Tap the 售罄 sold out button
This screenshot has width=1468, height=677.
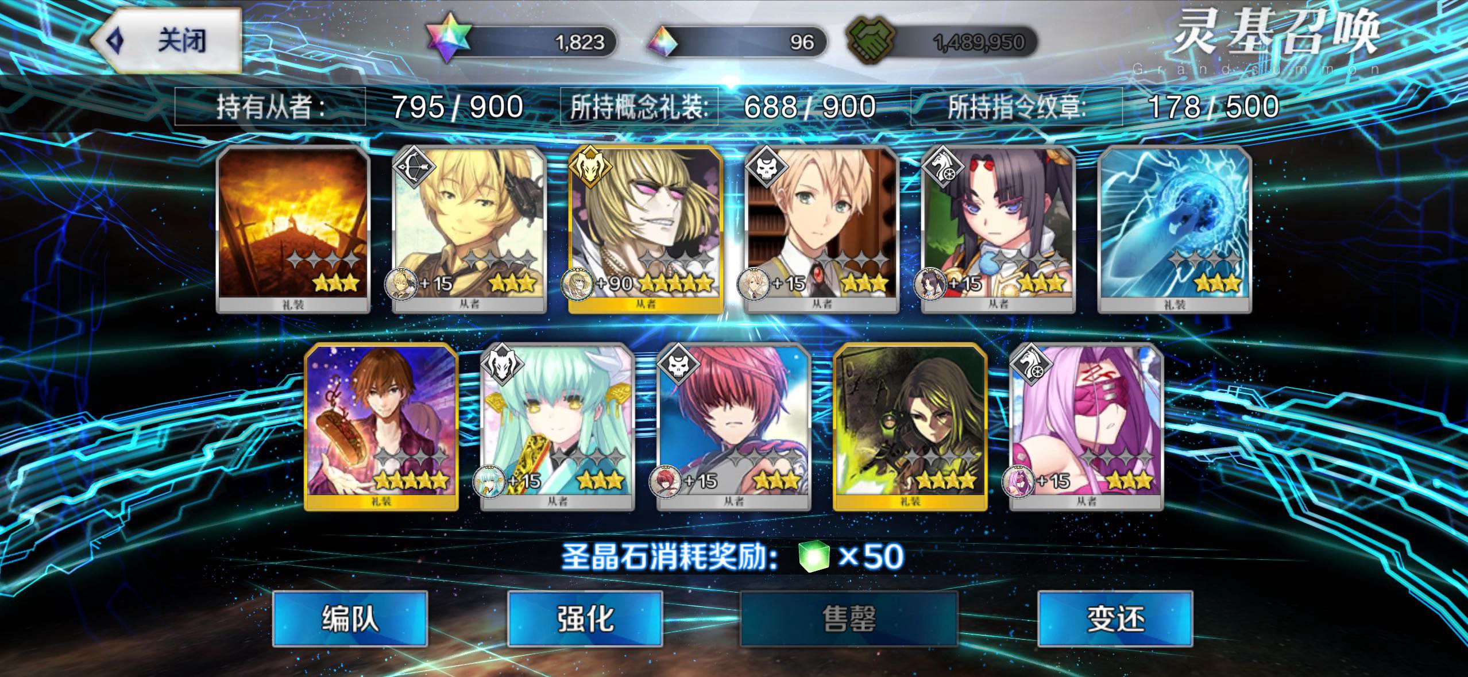849,619
